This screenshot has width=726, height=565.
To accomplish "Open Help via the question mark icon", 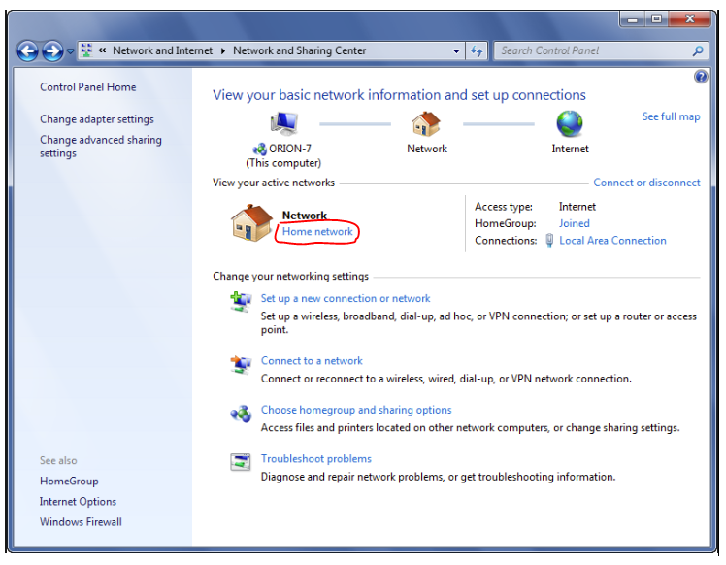I will (x=701, y=77).
